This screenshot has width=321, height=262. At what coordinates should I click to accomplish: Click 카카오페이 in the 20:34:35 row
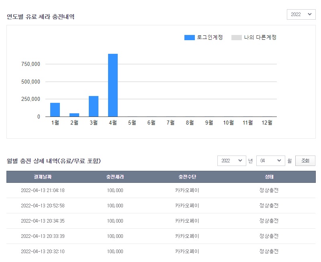[x=187, y=221]
